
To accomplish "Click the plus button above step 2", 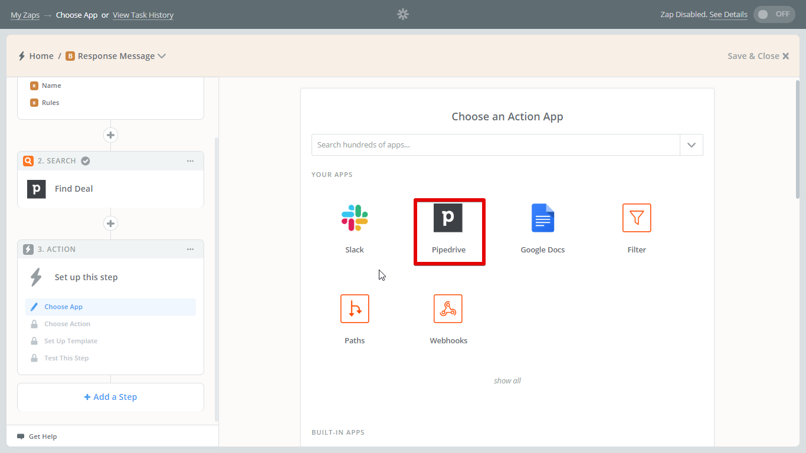I will (110, 135).
